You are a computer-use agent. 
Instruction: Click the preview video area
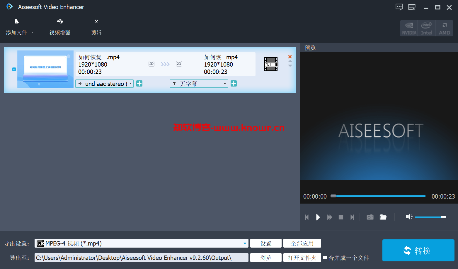(379, 116)
